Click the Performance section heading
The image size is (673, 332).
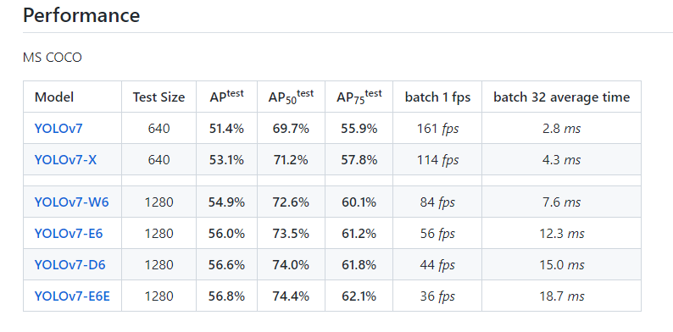[x=81, y=15]
